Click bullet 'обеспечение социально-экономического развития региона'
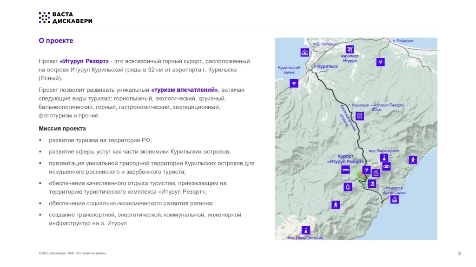Image resolution: width=476 pixels, height=267 pixels. click(x=131, y=203)
